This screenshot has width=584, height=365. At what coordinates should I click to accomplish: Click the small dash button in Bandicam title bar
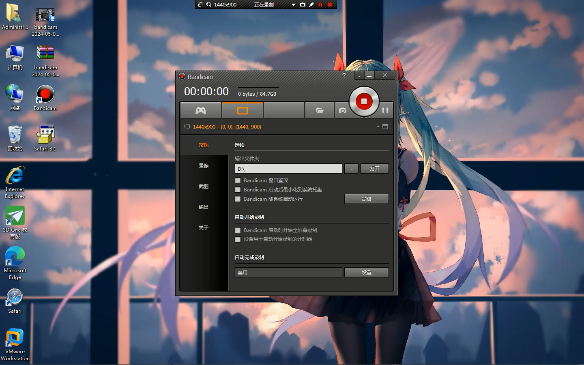pos(359,76)
